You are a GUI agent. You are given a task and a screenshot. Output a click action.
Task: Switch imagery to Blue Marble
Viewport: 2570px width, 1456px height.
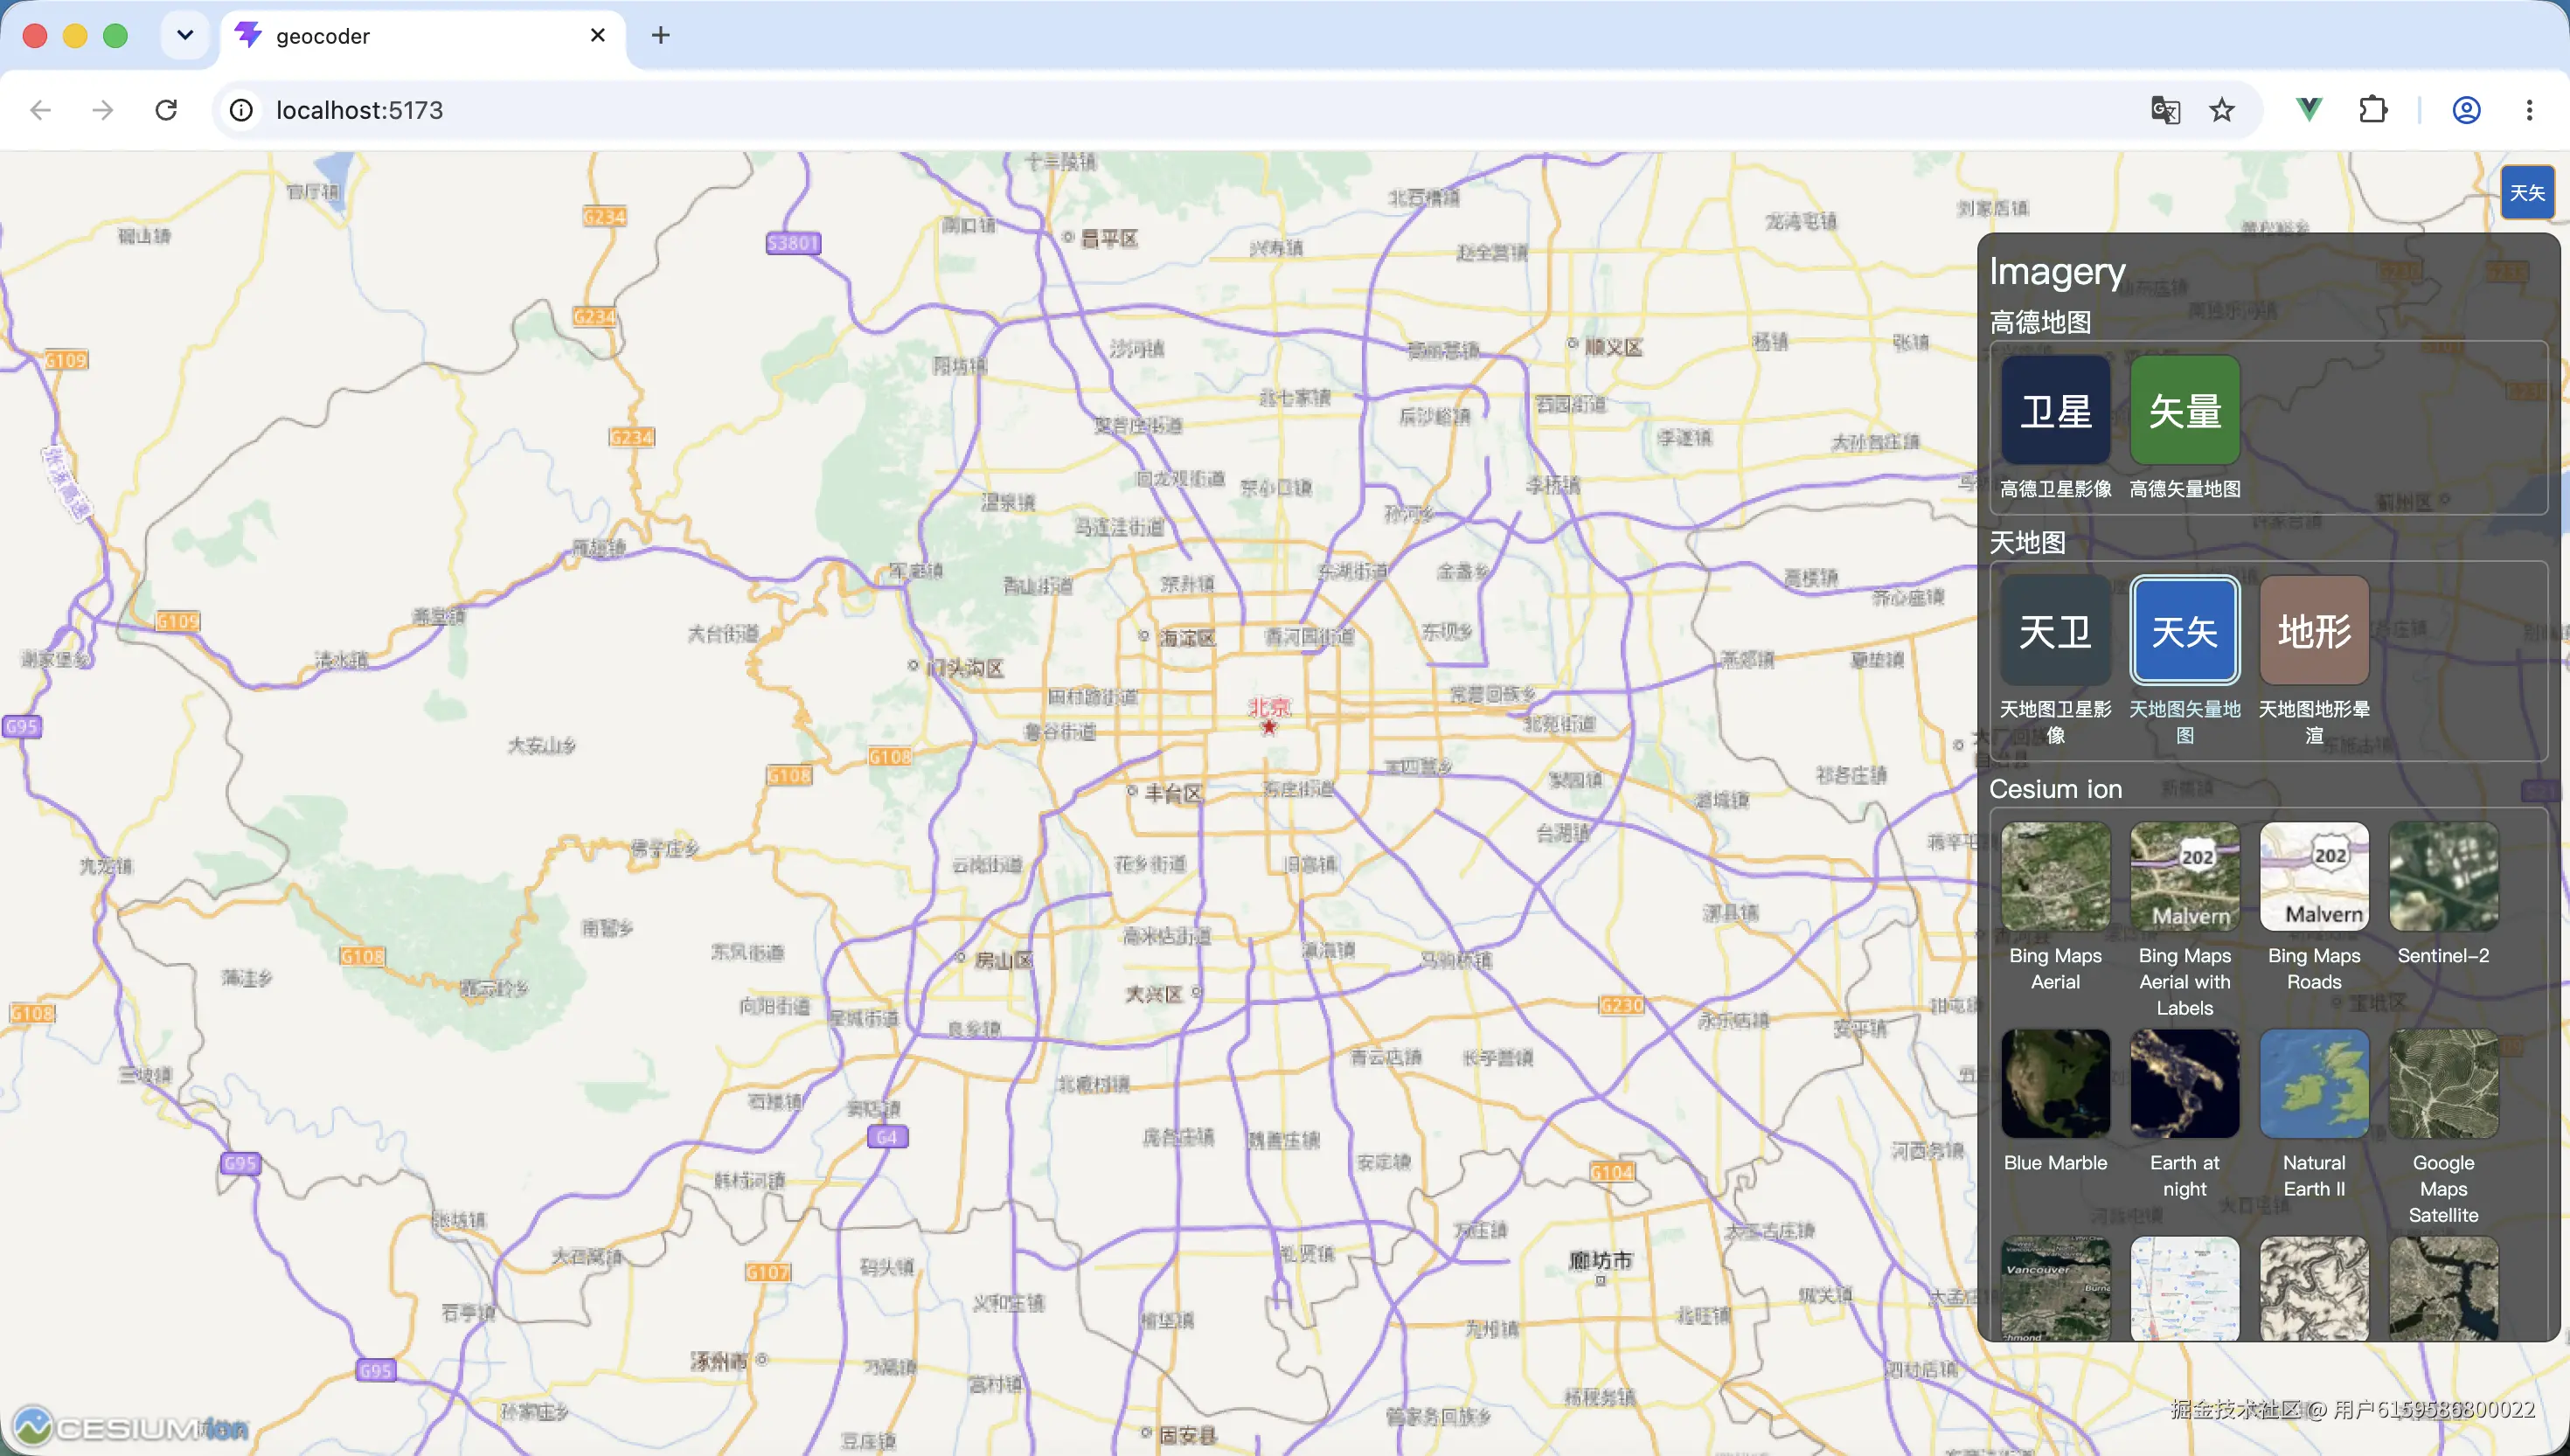point(2055,1084)
